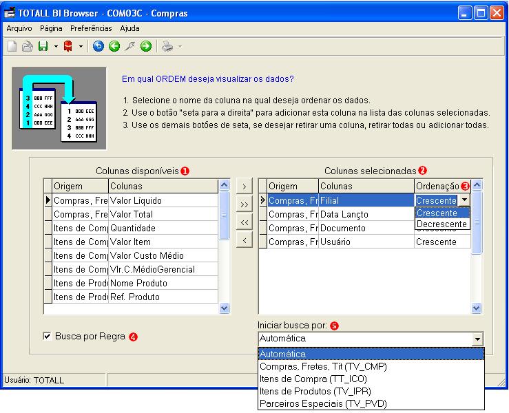This screenshot has width=509, height=413.
Task: Select Itens de Compra (TT_ICO) option
Action: click(x=371, y=379)
